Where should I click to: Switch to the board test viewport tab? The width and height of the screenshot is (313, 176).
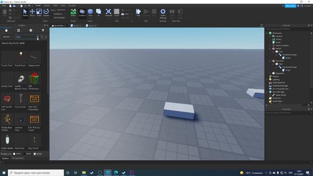[59, 25]
